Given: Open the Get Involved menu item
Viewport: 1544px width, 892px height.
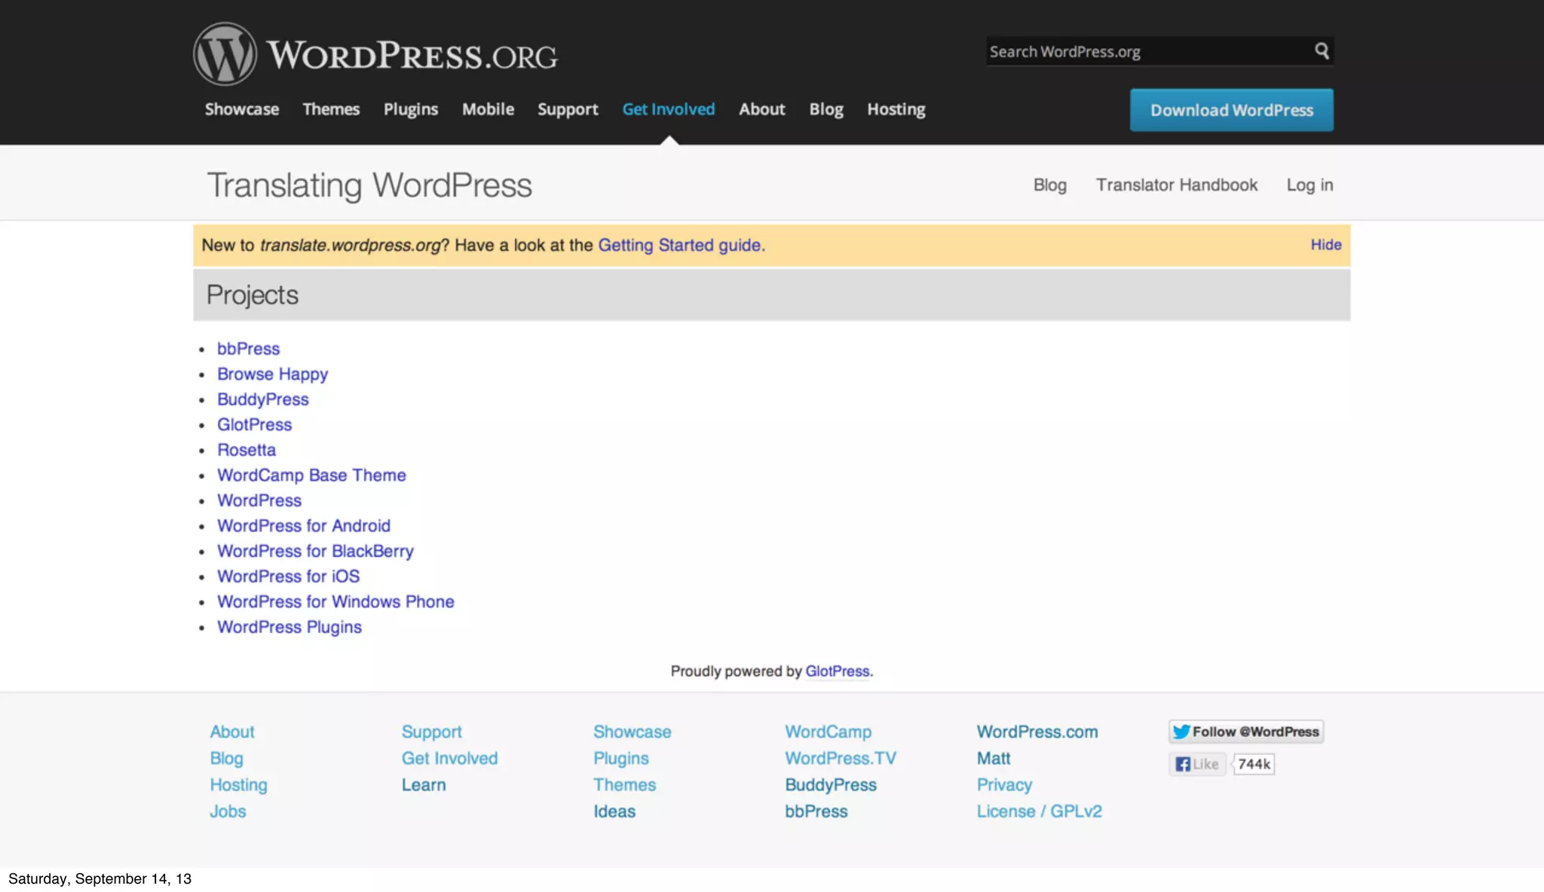Looking at the screenshot, I should click(668, 109).
